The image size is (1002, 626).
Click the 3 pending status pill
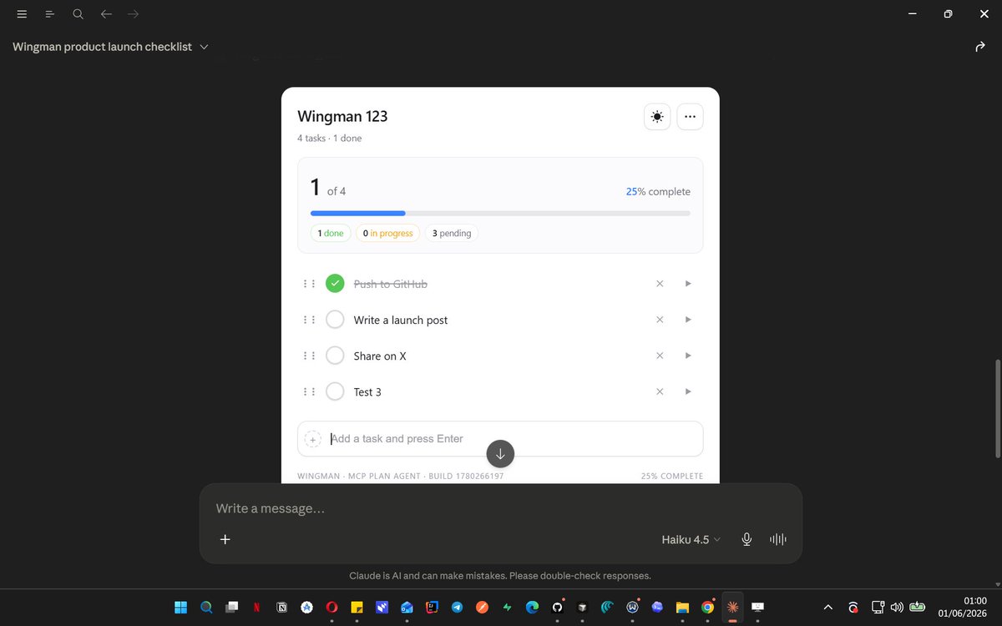pyautogui.click(x=452, y=234)
